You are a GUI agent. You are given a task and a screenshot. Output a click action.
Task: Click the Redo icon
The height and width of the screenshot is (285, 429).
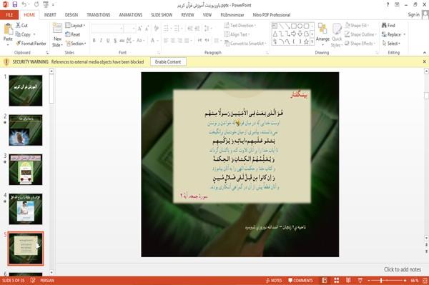(36, 4)
